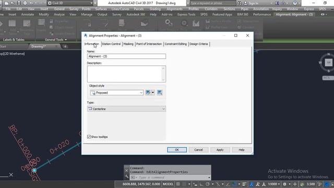Open a drawing file via quick access toolbar
The image size is (334, 188).
[13, 3]
